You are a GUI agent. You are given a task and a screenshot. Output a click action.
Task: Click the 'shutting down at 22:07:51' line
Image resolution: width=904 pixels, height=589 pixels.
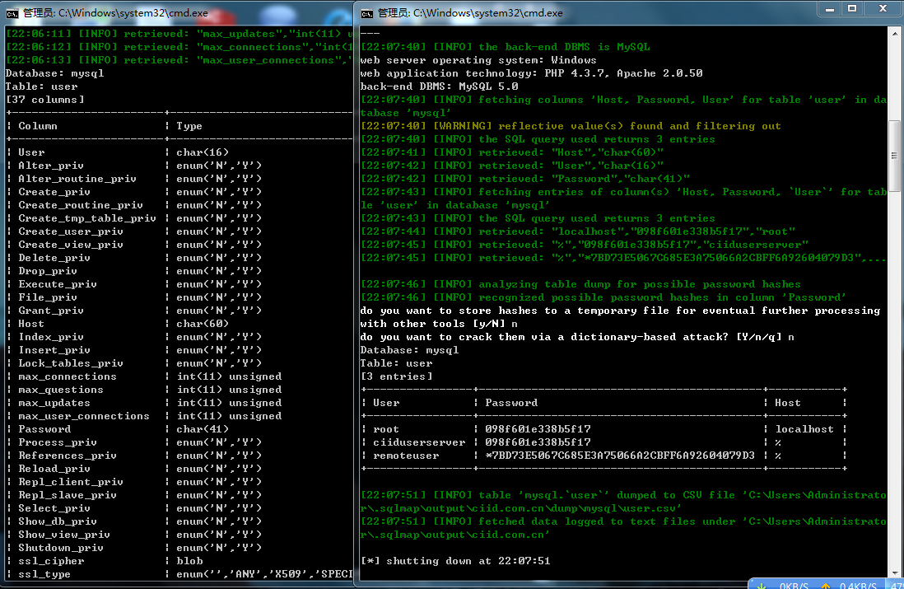point(455,561)
